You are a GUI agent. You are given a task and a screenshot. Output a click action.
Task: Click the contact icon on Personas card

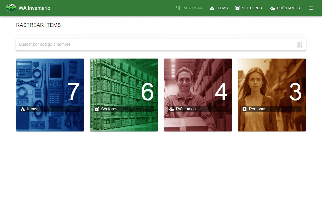coord(245,109)
